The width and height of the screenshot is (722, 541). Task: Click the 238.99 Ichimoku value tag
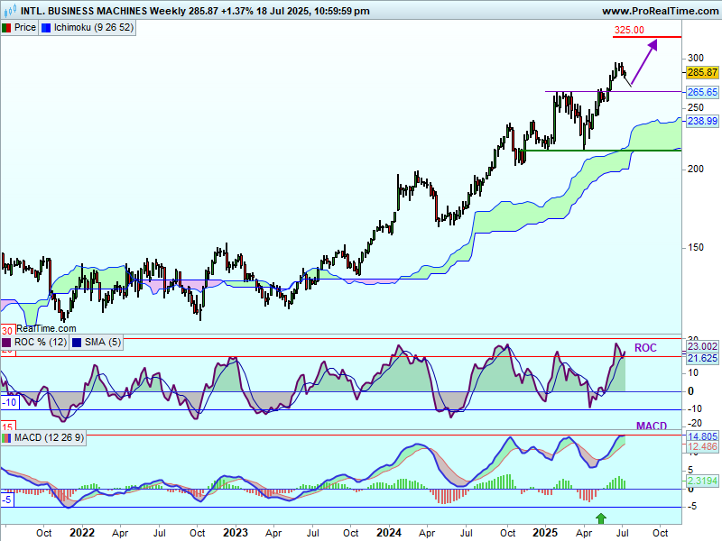(x=702, y=121)
